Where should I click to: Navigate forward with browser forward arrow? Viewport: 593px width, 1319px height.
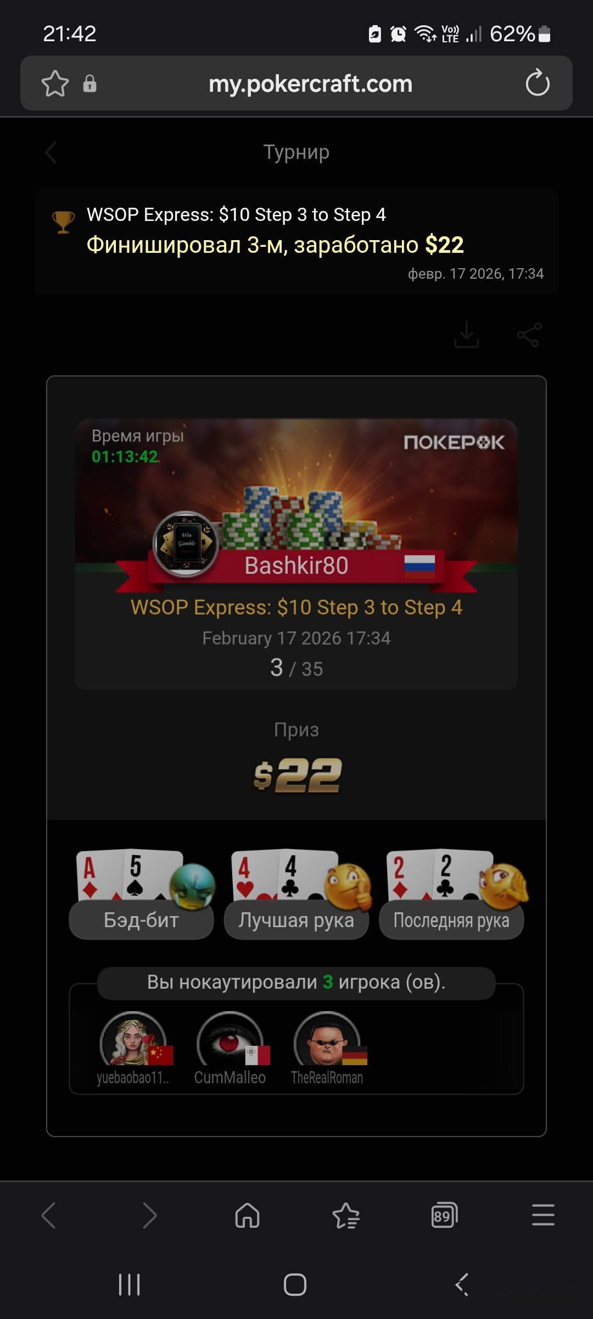click(x=149, y=1215)
